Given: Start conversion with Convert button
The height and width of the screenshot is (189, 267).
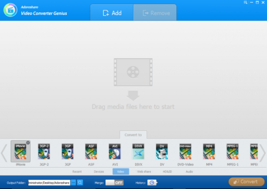Looking at the screenshot, I should 246,182.
